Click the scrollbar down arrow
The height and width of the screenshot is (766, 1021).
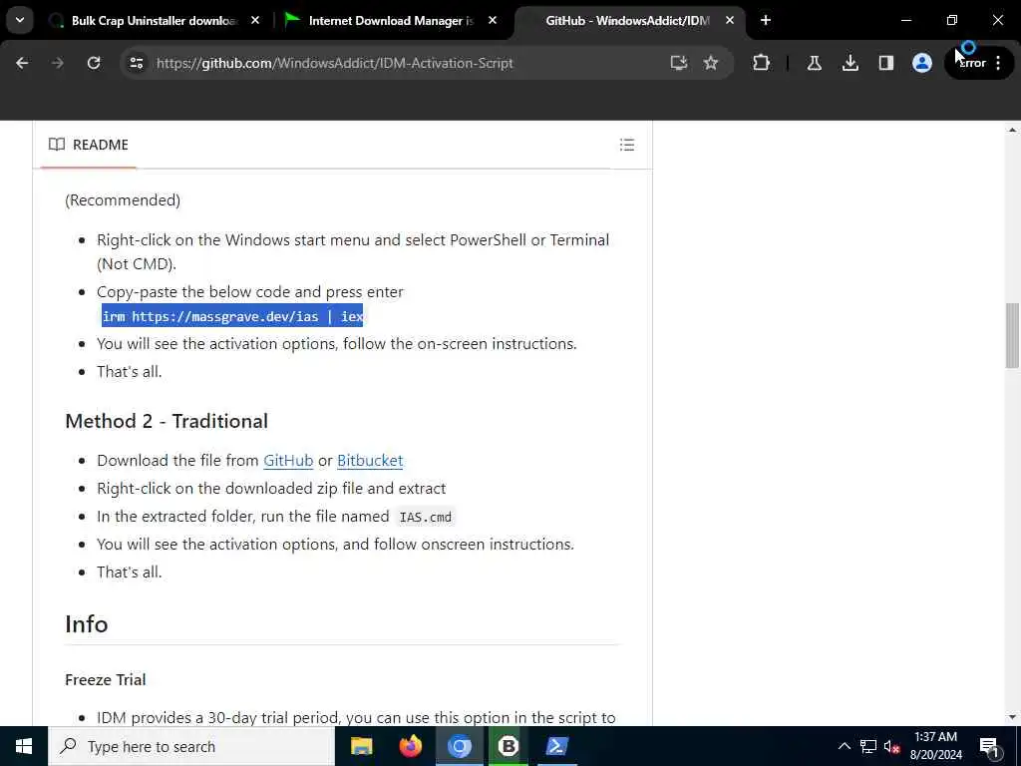1012,717
